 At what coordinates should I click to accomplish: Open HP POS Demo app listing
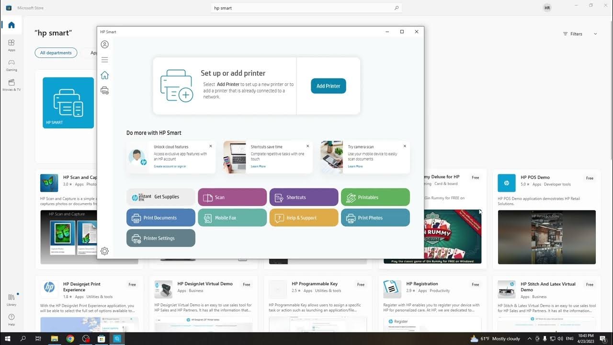(x=547, y=219)
